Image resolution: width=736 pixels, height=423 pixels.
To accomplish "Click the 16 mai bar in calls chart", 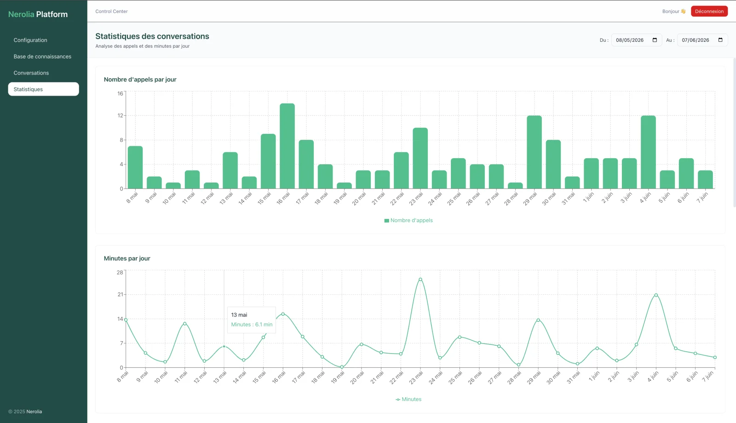I will pyautogui.click(x=287, y=146).
